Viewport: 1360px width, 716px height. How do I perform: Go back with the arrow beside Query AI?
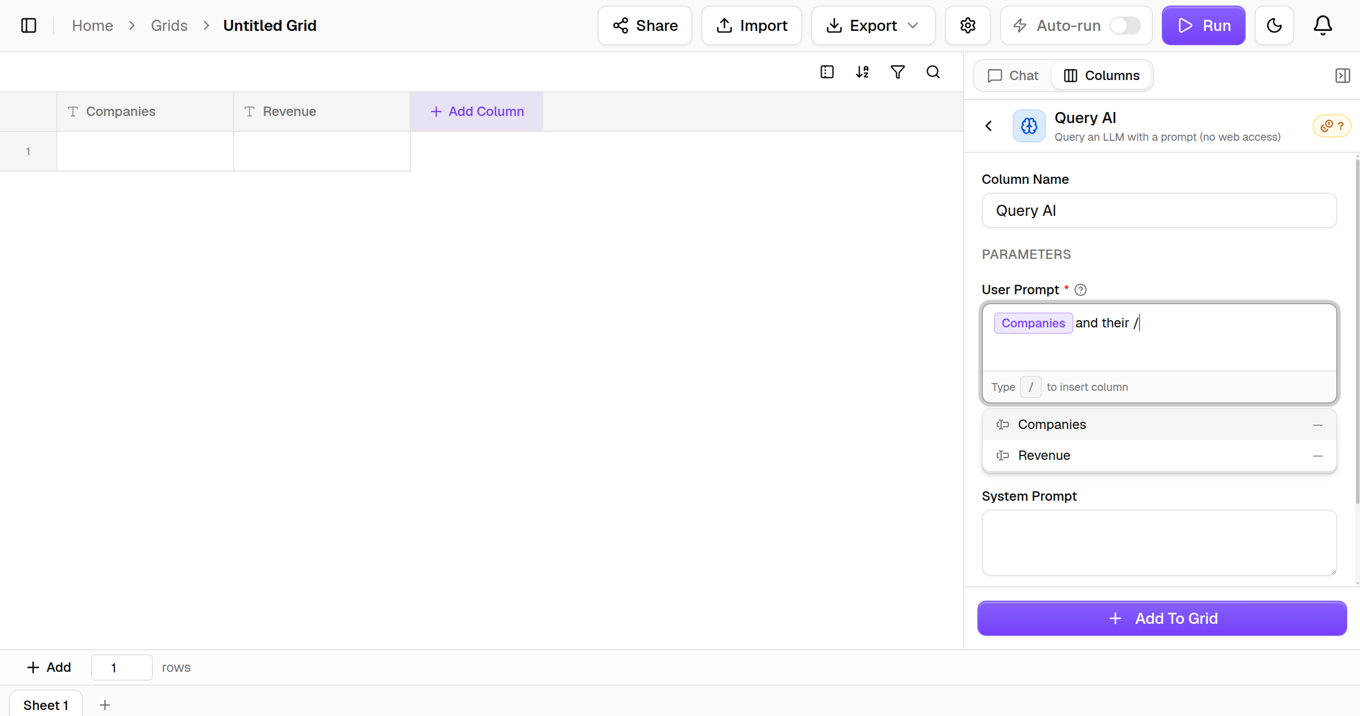988,126
